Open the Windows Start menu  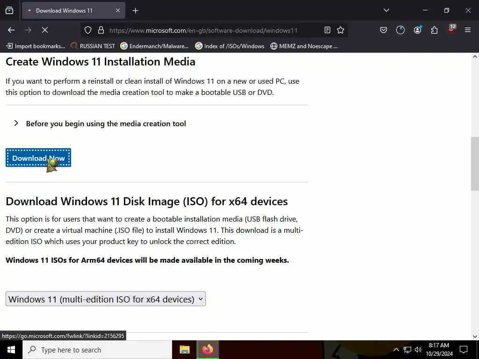tap(11, 350)
